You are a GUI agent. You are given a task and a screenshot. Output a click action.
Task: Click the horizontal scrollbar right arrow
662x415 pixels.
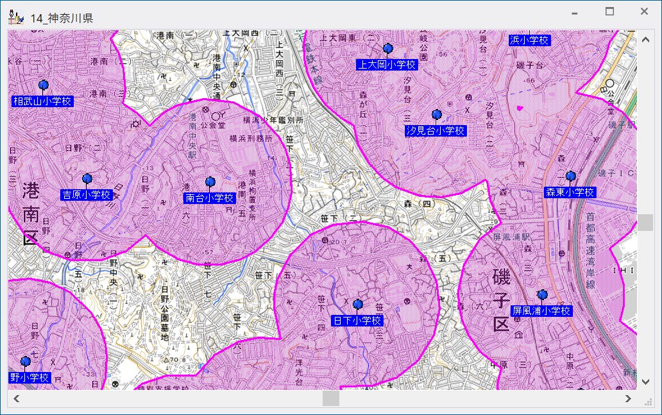(628, 398)
